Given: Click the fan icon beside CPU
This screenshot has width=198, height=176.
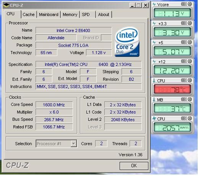Looking at the screenshot, I should click(x=154, y=118).
